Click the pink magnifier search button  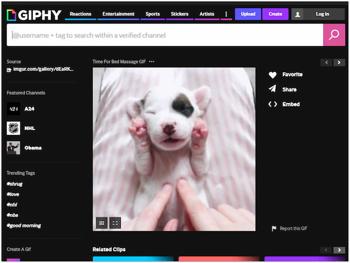334,35
